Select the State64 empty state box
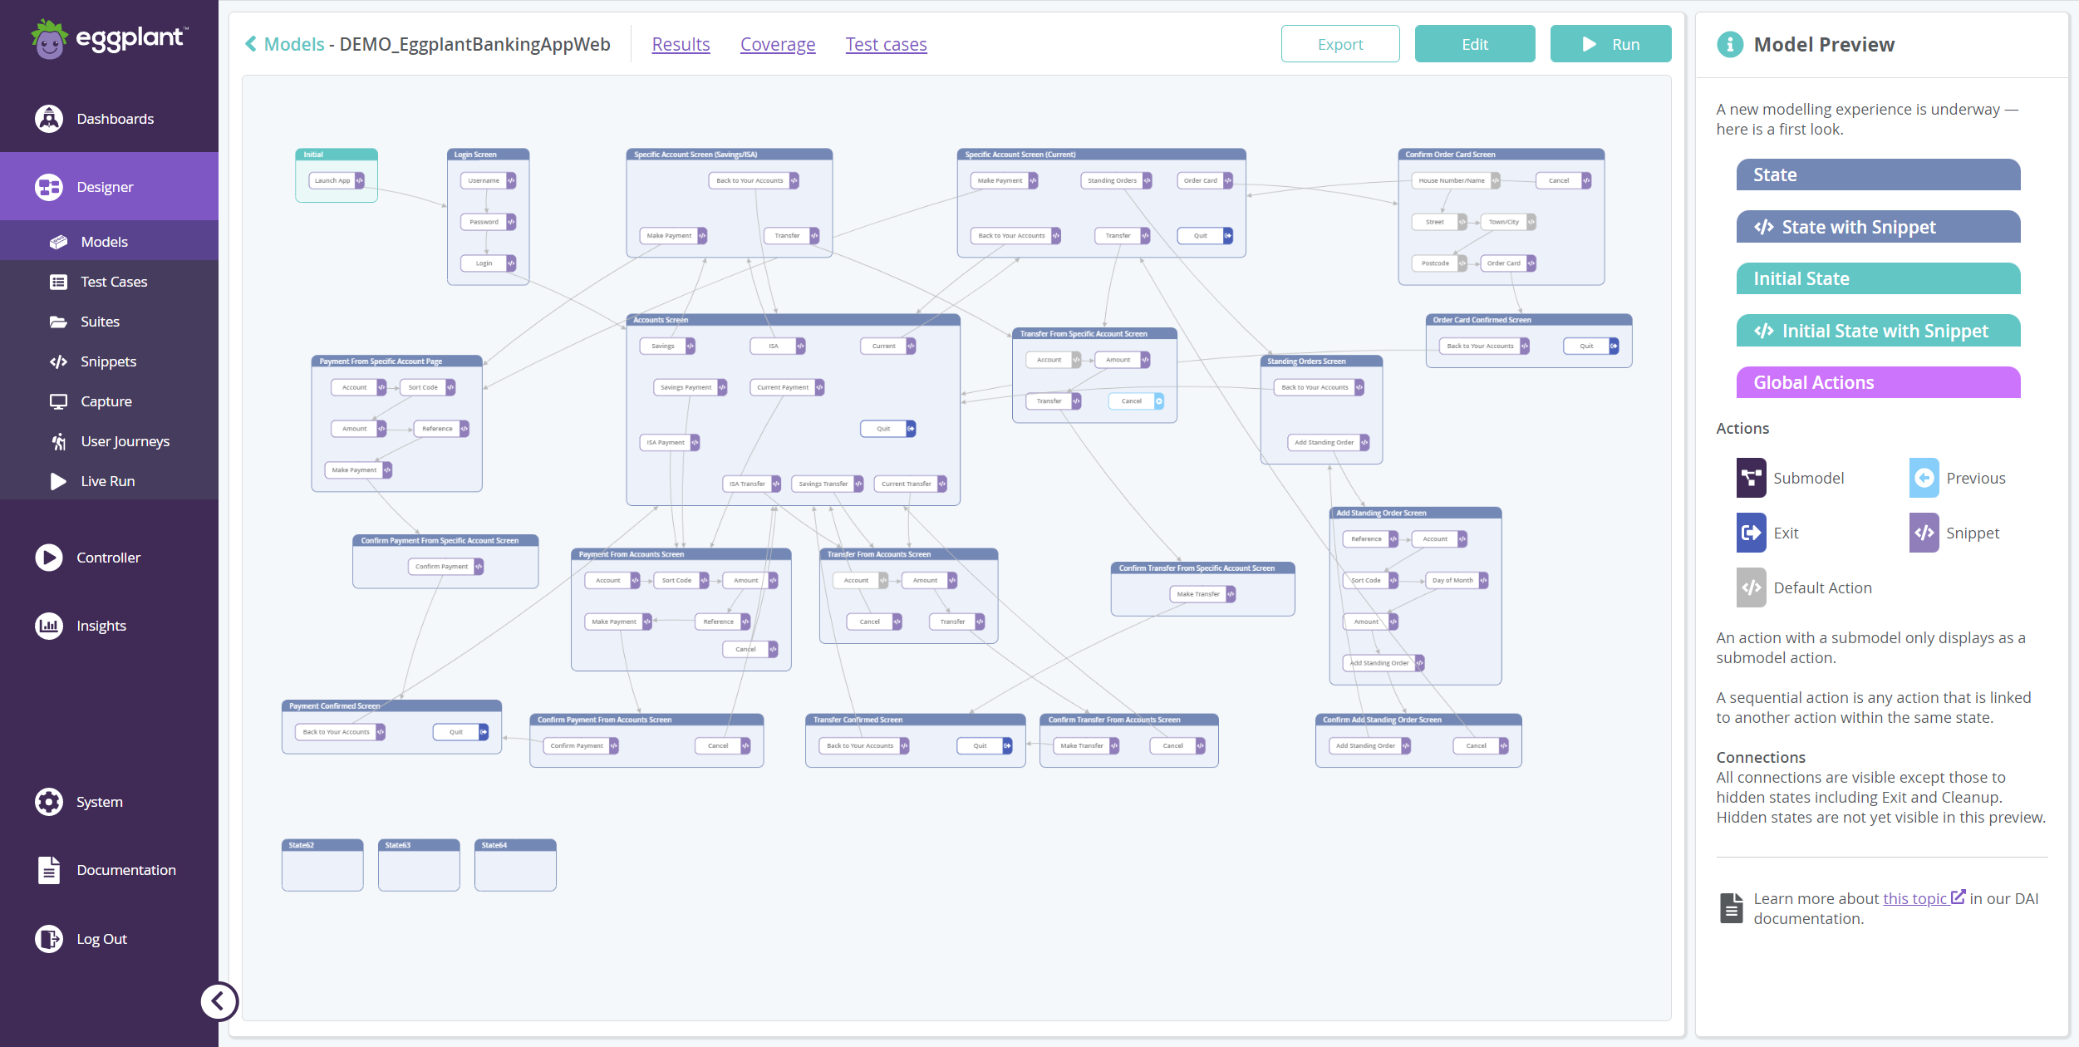 515,865
